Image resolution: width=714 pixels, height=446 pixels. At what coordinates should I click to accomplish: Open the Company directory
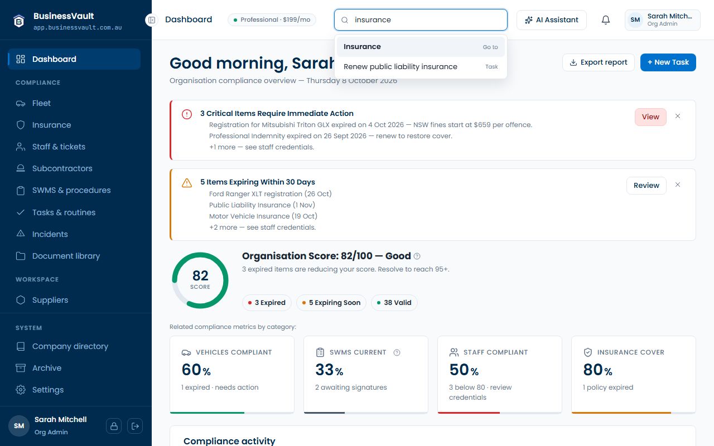point(74,346)
